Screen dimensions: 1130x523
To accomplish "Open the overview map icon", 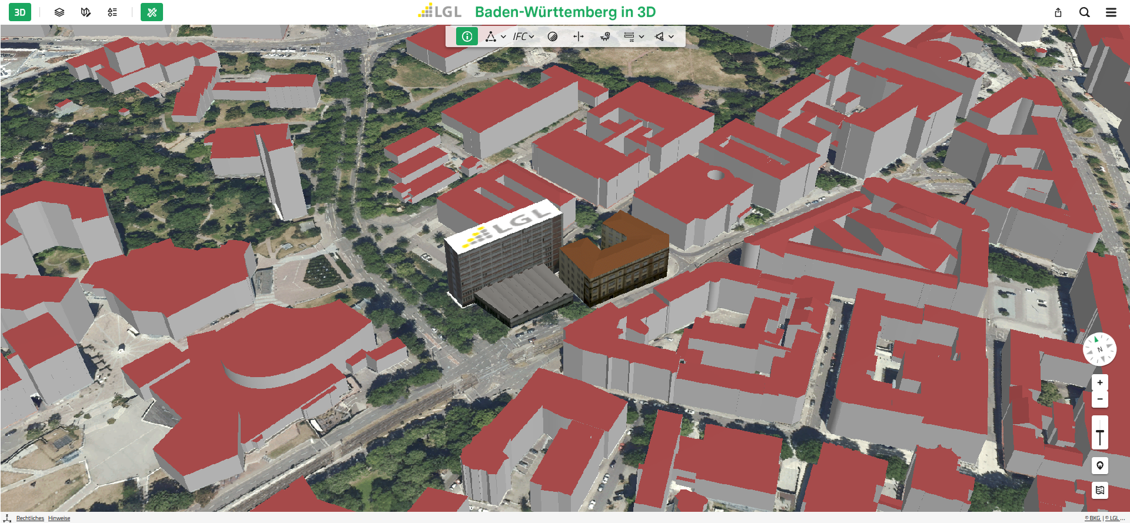I will coord(1100,490).
